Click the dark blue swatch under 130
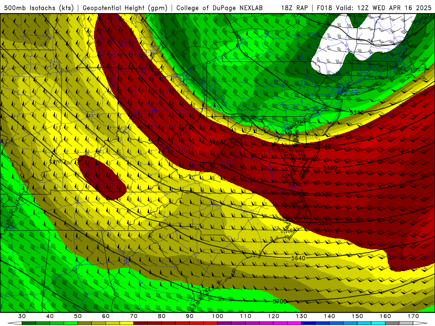The height and width of the screenshot is (326, 435). 308,323
